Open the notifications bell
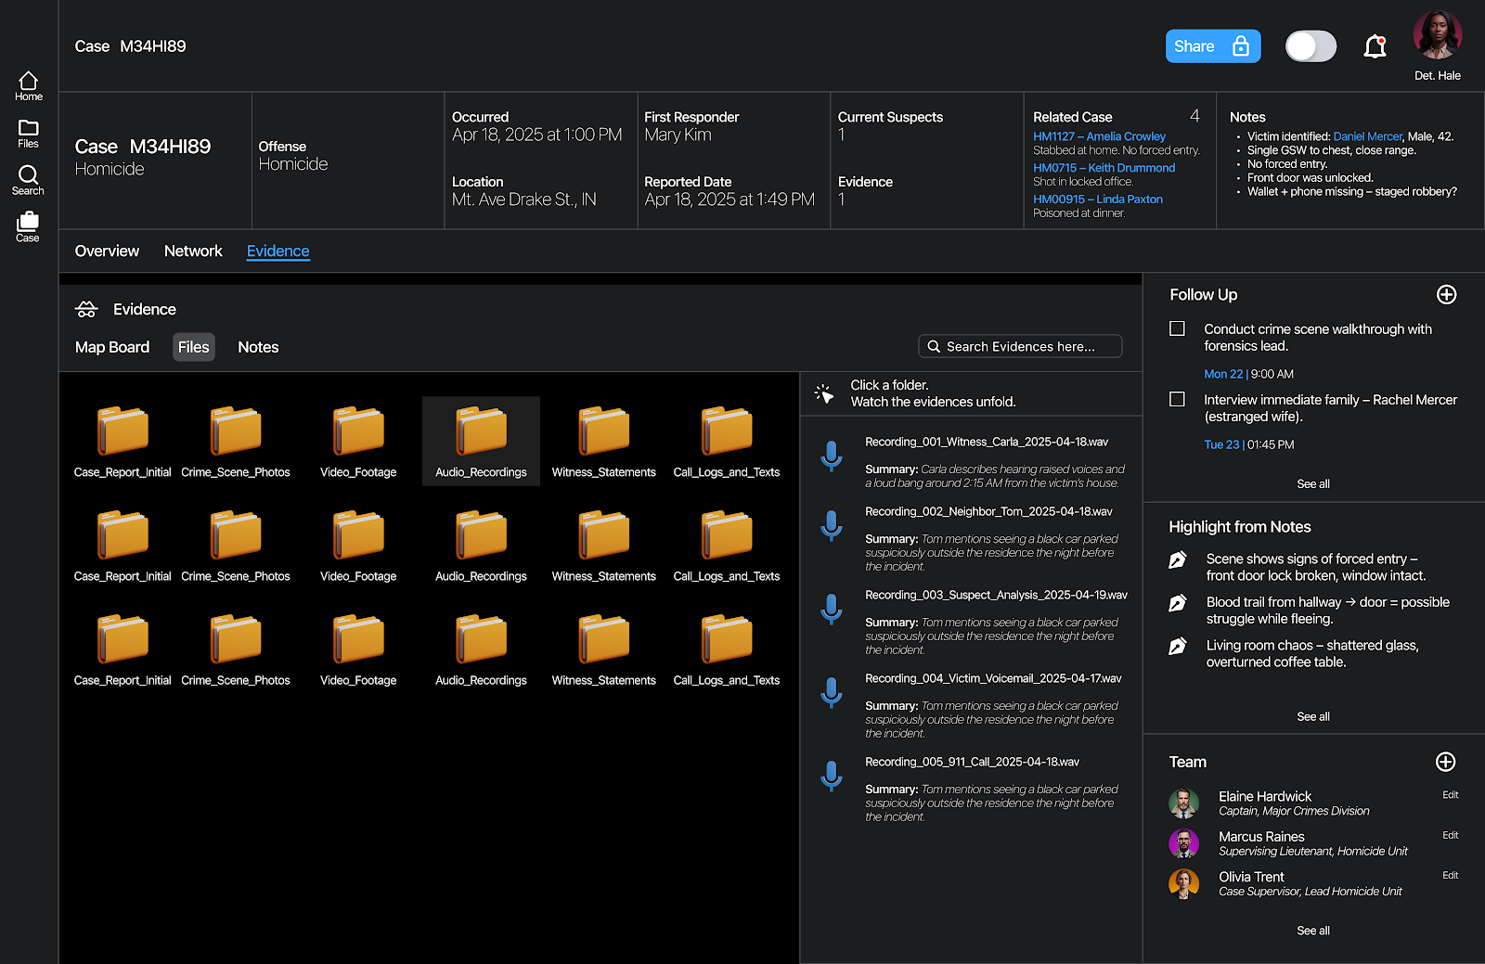Screen dimensions: 1485x964 click(1375, 46)
